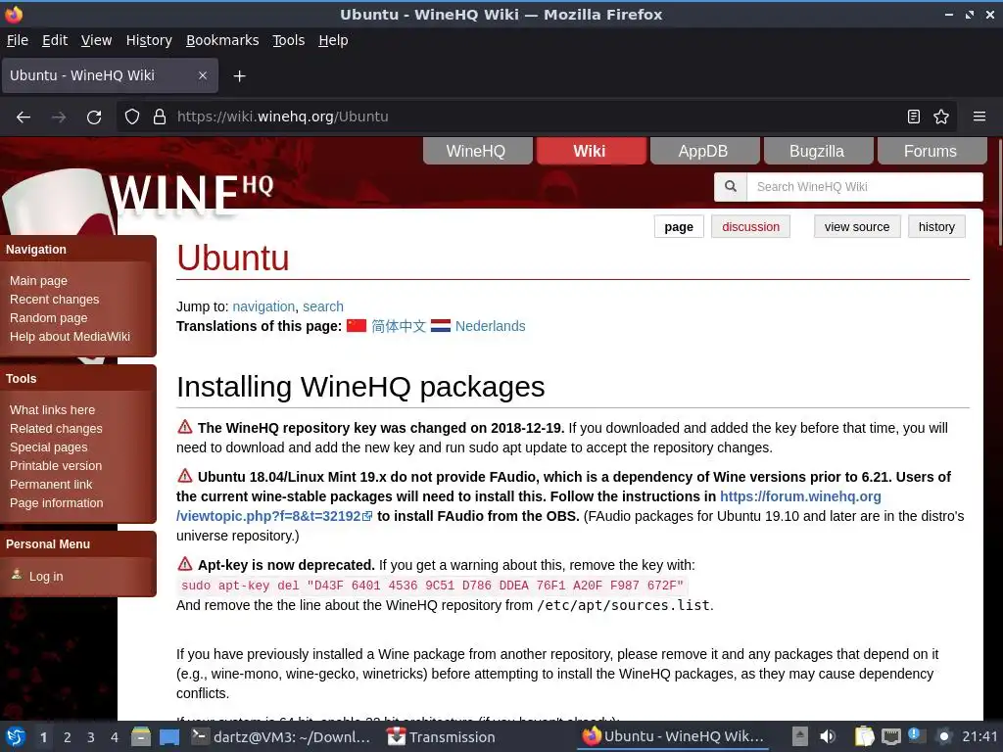Open the View menu
Viewport: 1003px width, 752px height.
(97, 40)
